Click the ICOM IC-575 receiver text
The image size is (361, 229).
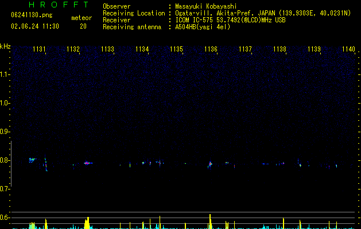(x=230, y=20)
